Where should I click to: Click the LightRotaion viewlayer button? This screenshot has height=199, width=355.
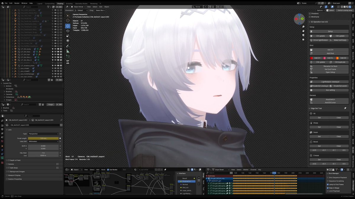(x=329, y=82)
